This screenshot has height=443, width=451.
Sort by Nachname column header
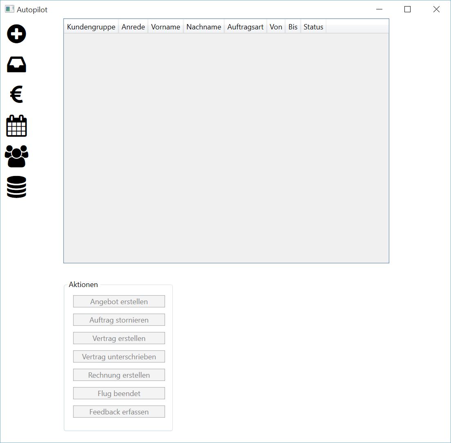[x=203, y=27]
